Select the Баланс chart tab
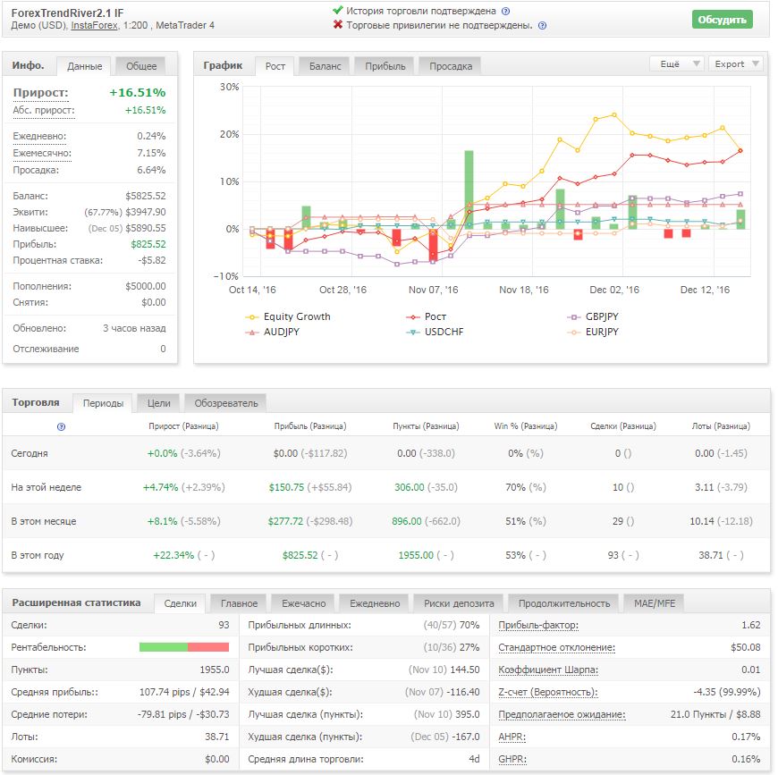This screenshot has width=778, height=775. pos(325,66)
